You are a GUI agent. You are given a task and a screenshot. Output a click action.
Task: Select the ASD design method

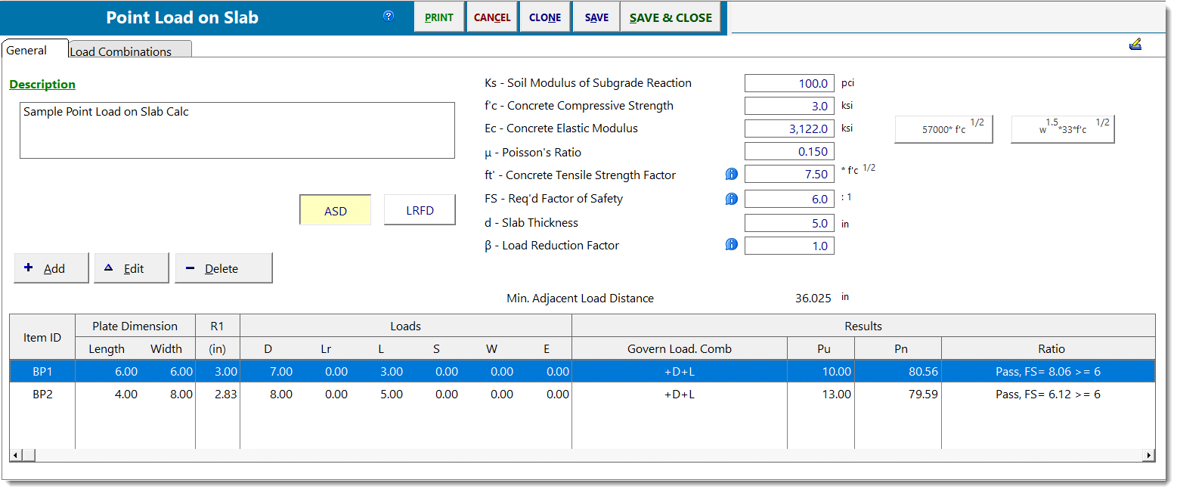point(335,210)
